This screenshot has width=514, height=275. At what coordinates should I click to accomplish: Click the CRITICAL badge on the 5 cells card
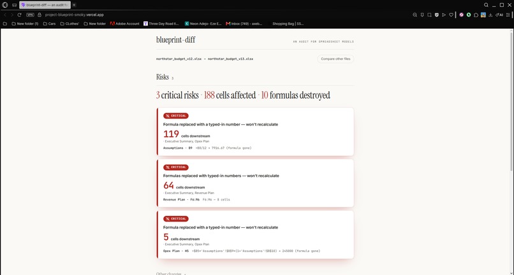[x=176, y=219]
